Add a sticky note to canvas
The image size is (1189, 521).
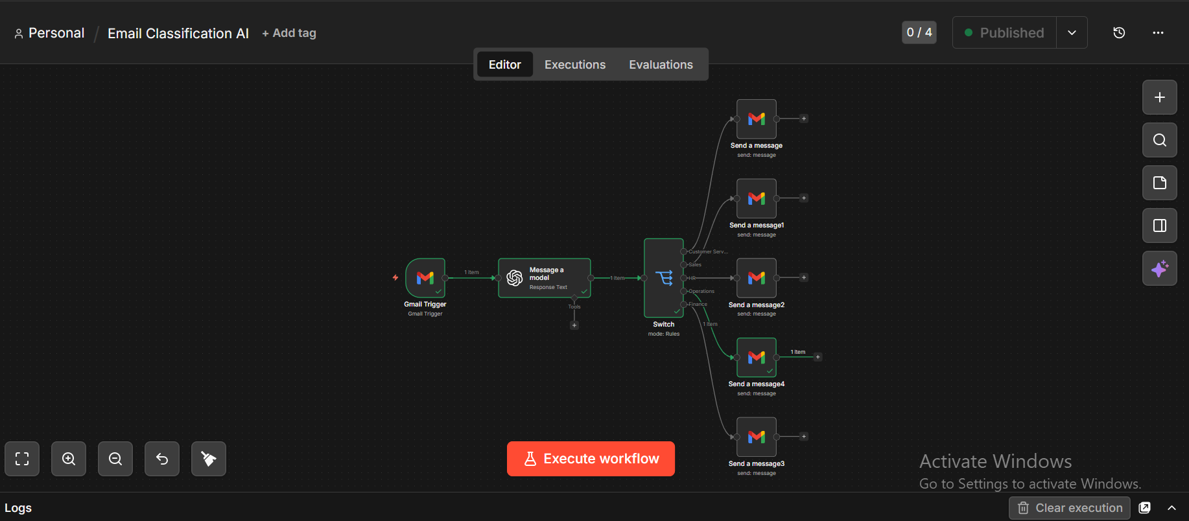(1160, 183)
